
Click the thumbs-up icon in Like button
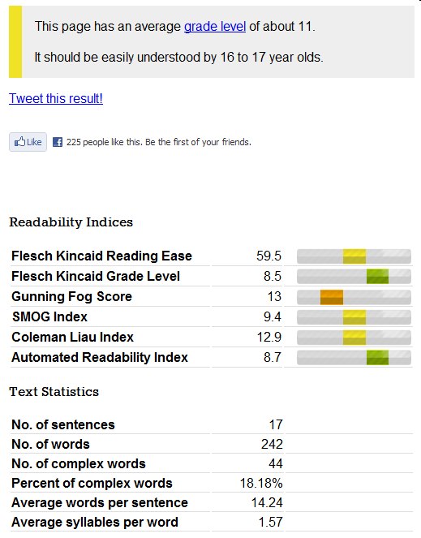19,142
